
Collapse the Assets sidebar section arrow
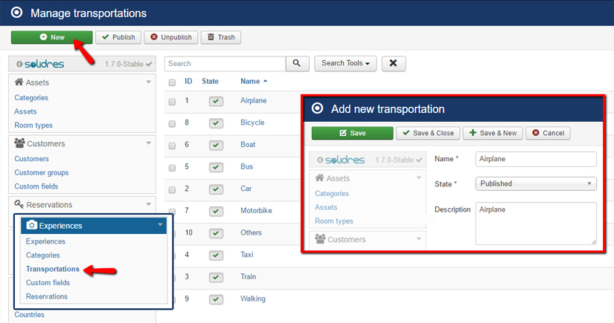[149, 82]
